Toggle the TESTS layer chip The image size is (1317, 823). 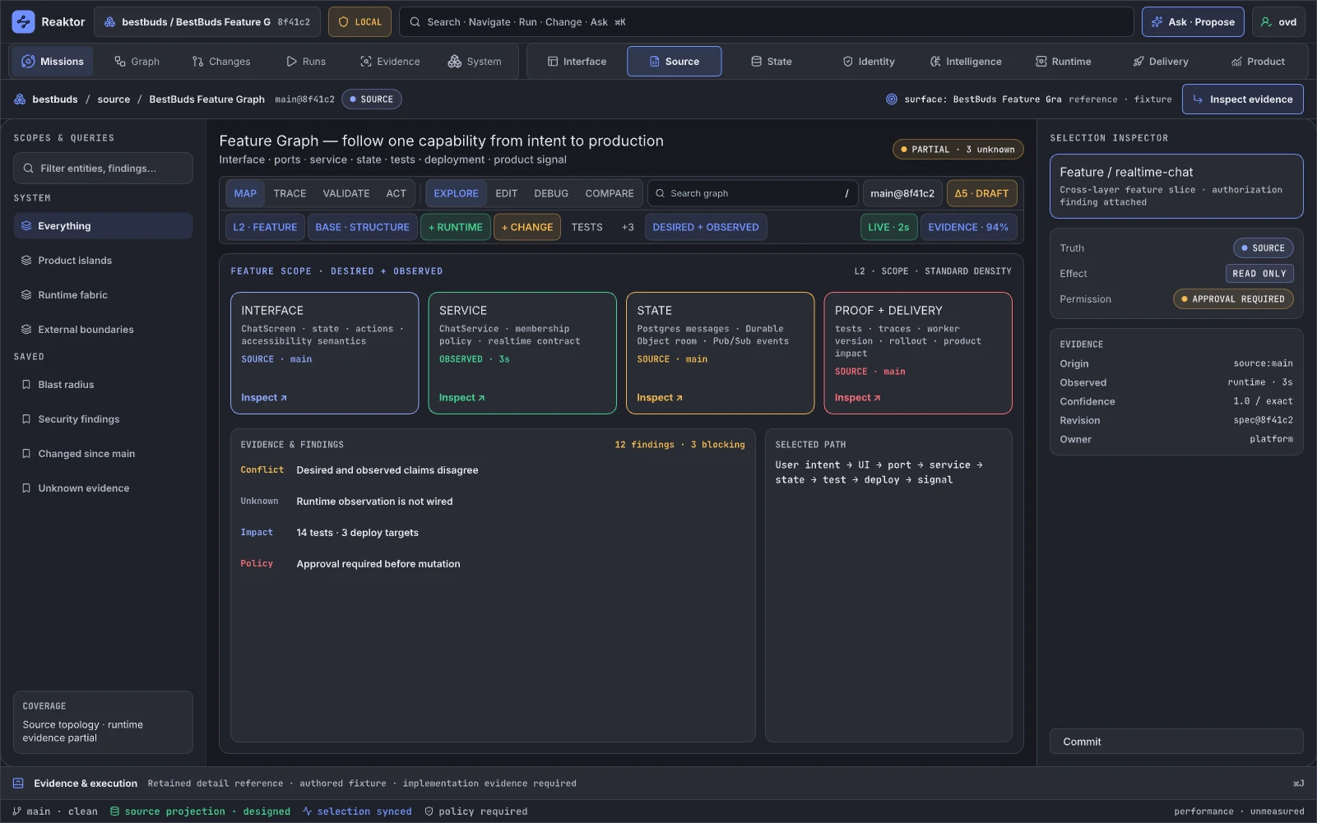[x=587, y=228]
